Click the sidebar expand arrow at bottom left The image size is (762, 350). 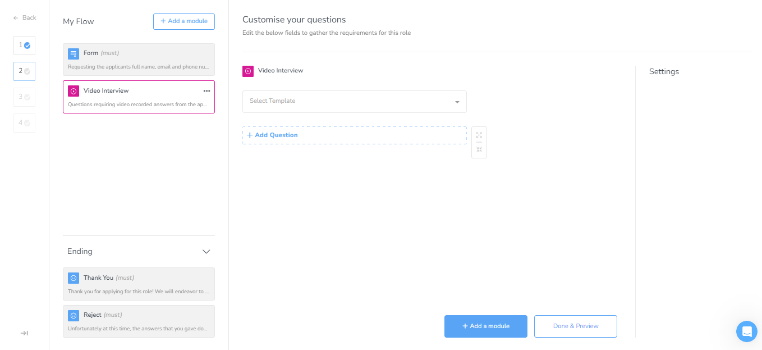click(24, 333)
